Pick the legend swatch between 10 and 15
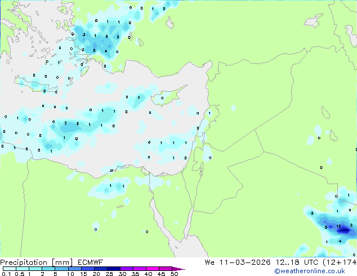The width and height of the screenshot is (357, 276). 75,269
